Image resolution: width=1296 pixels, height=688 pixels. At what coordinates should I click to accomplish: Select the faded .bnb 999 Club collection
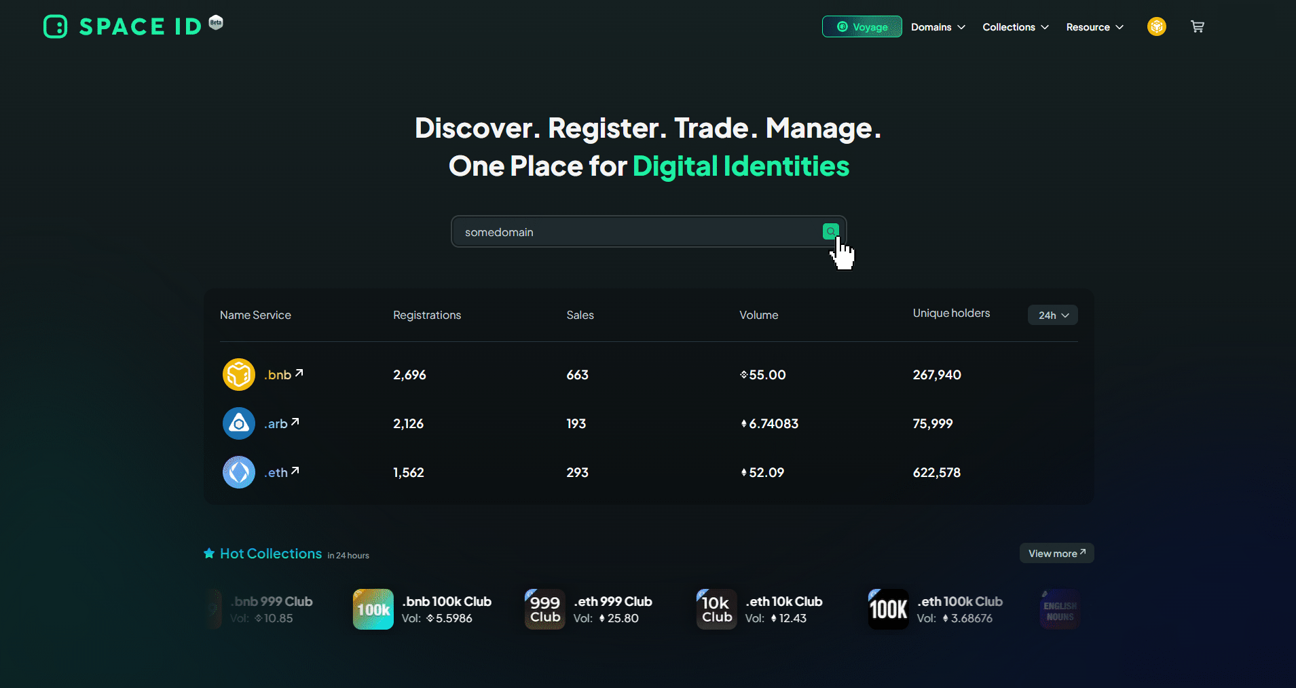click(x=272, y=601)
